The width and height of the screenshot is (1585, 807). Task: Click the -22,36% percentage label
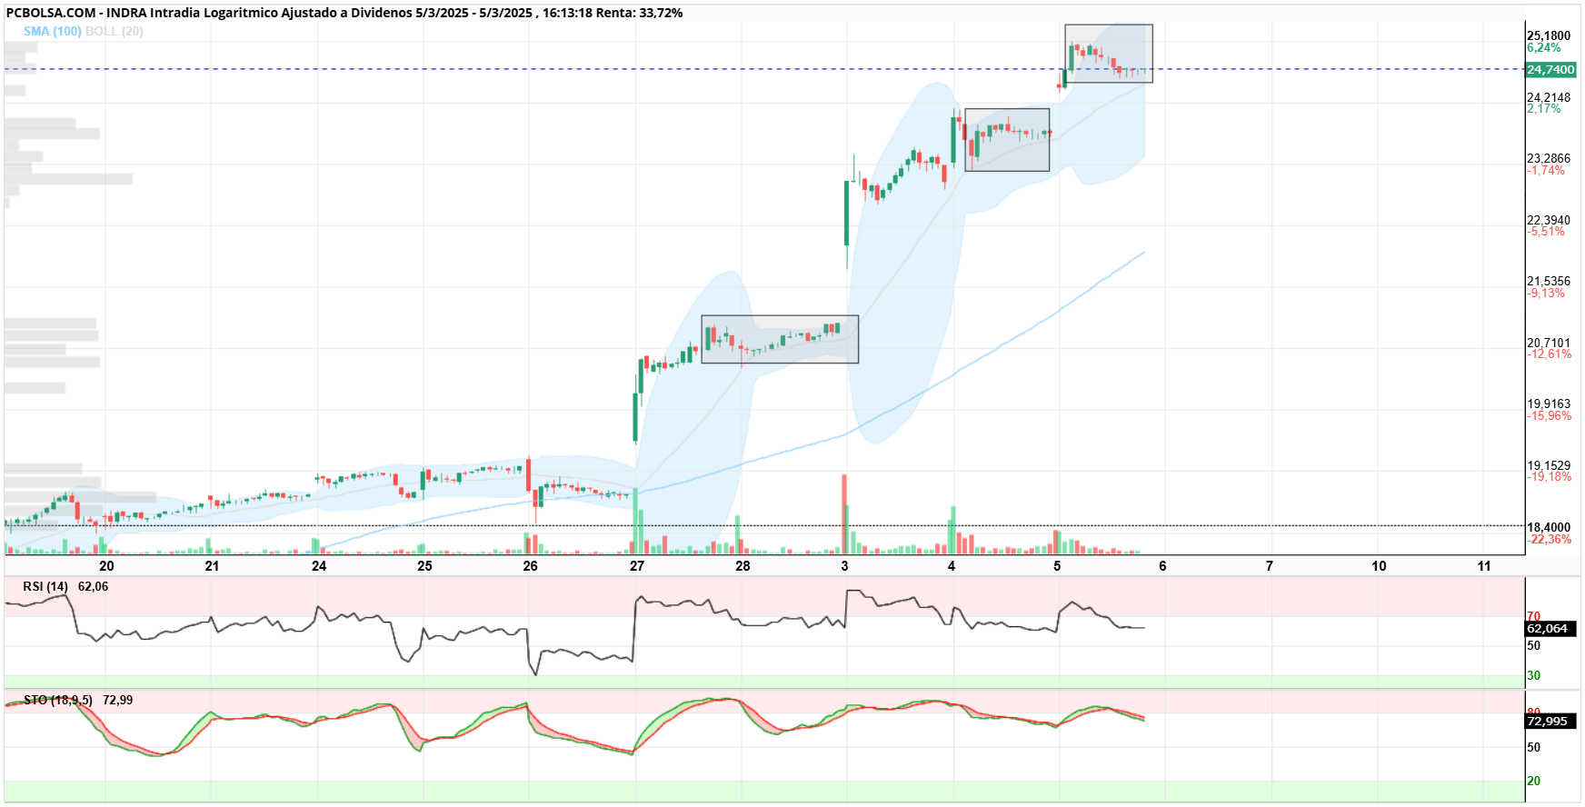click(1549, 540)
